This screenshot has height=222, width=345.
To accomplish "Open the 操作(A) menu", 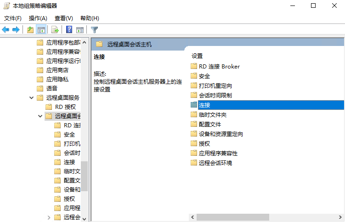I will (38, 18).
